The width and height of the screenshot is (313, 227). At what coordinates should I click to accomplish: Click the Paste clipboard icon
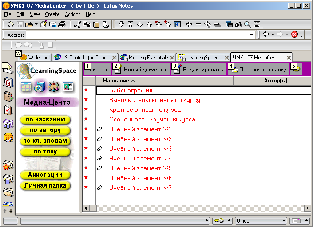click(96, 24)
